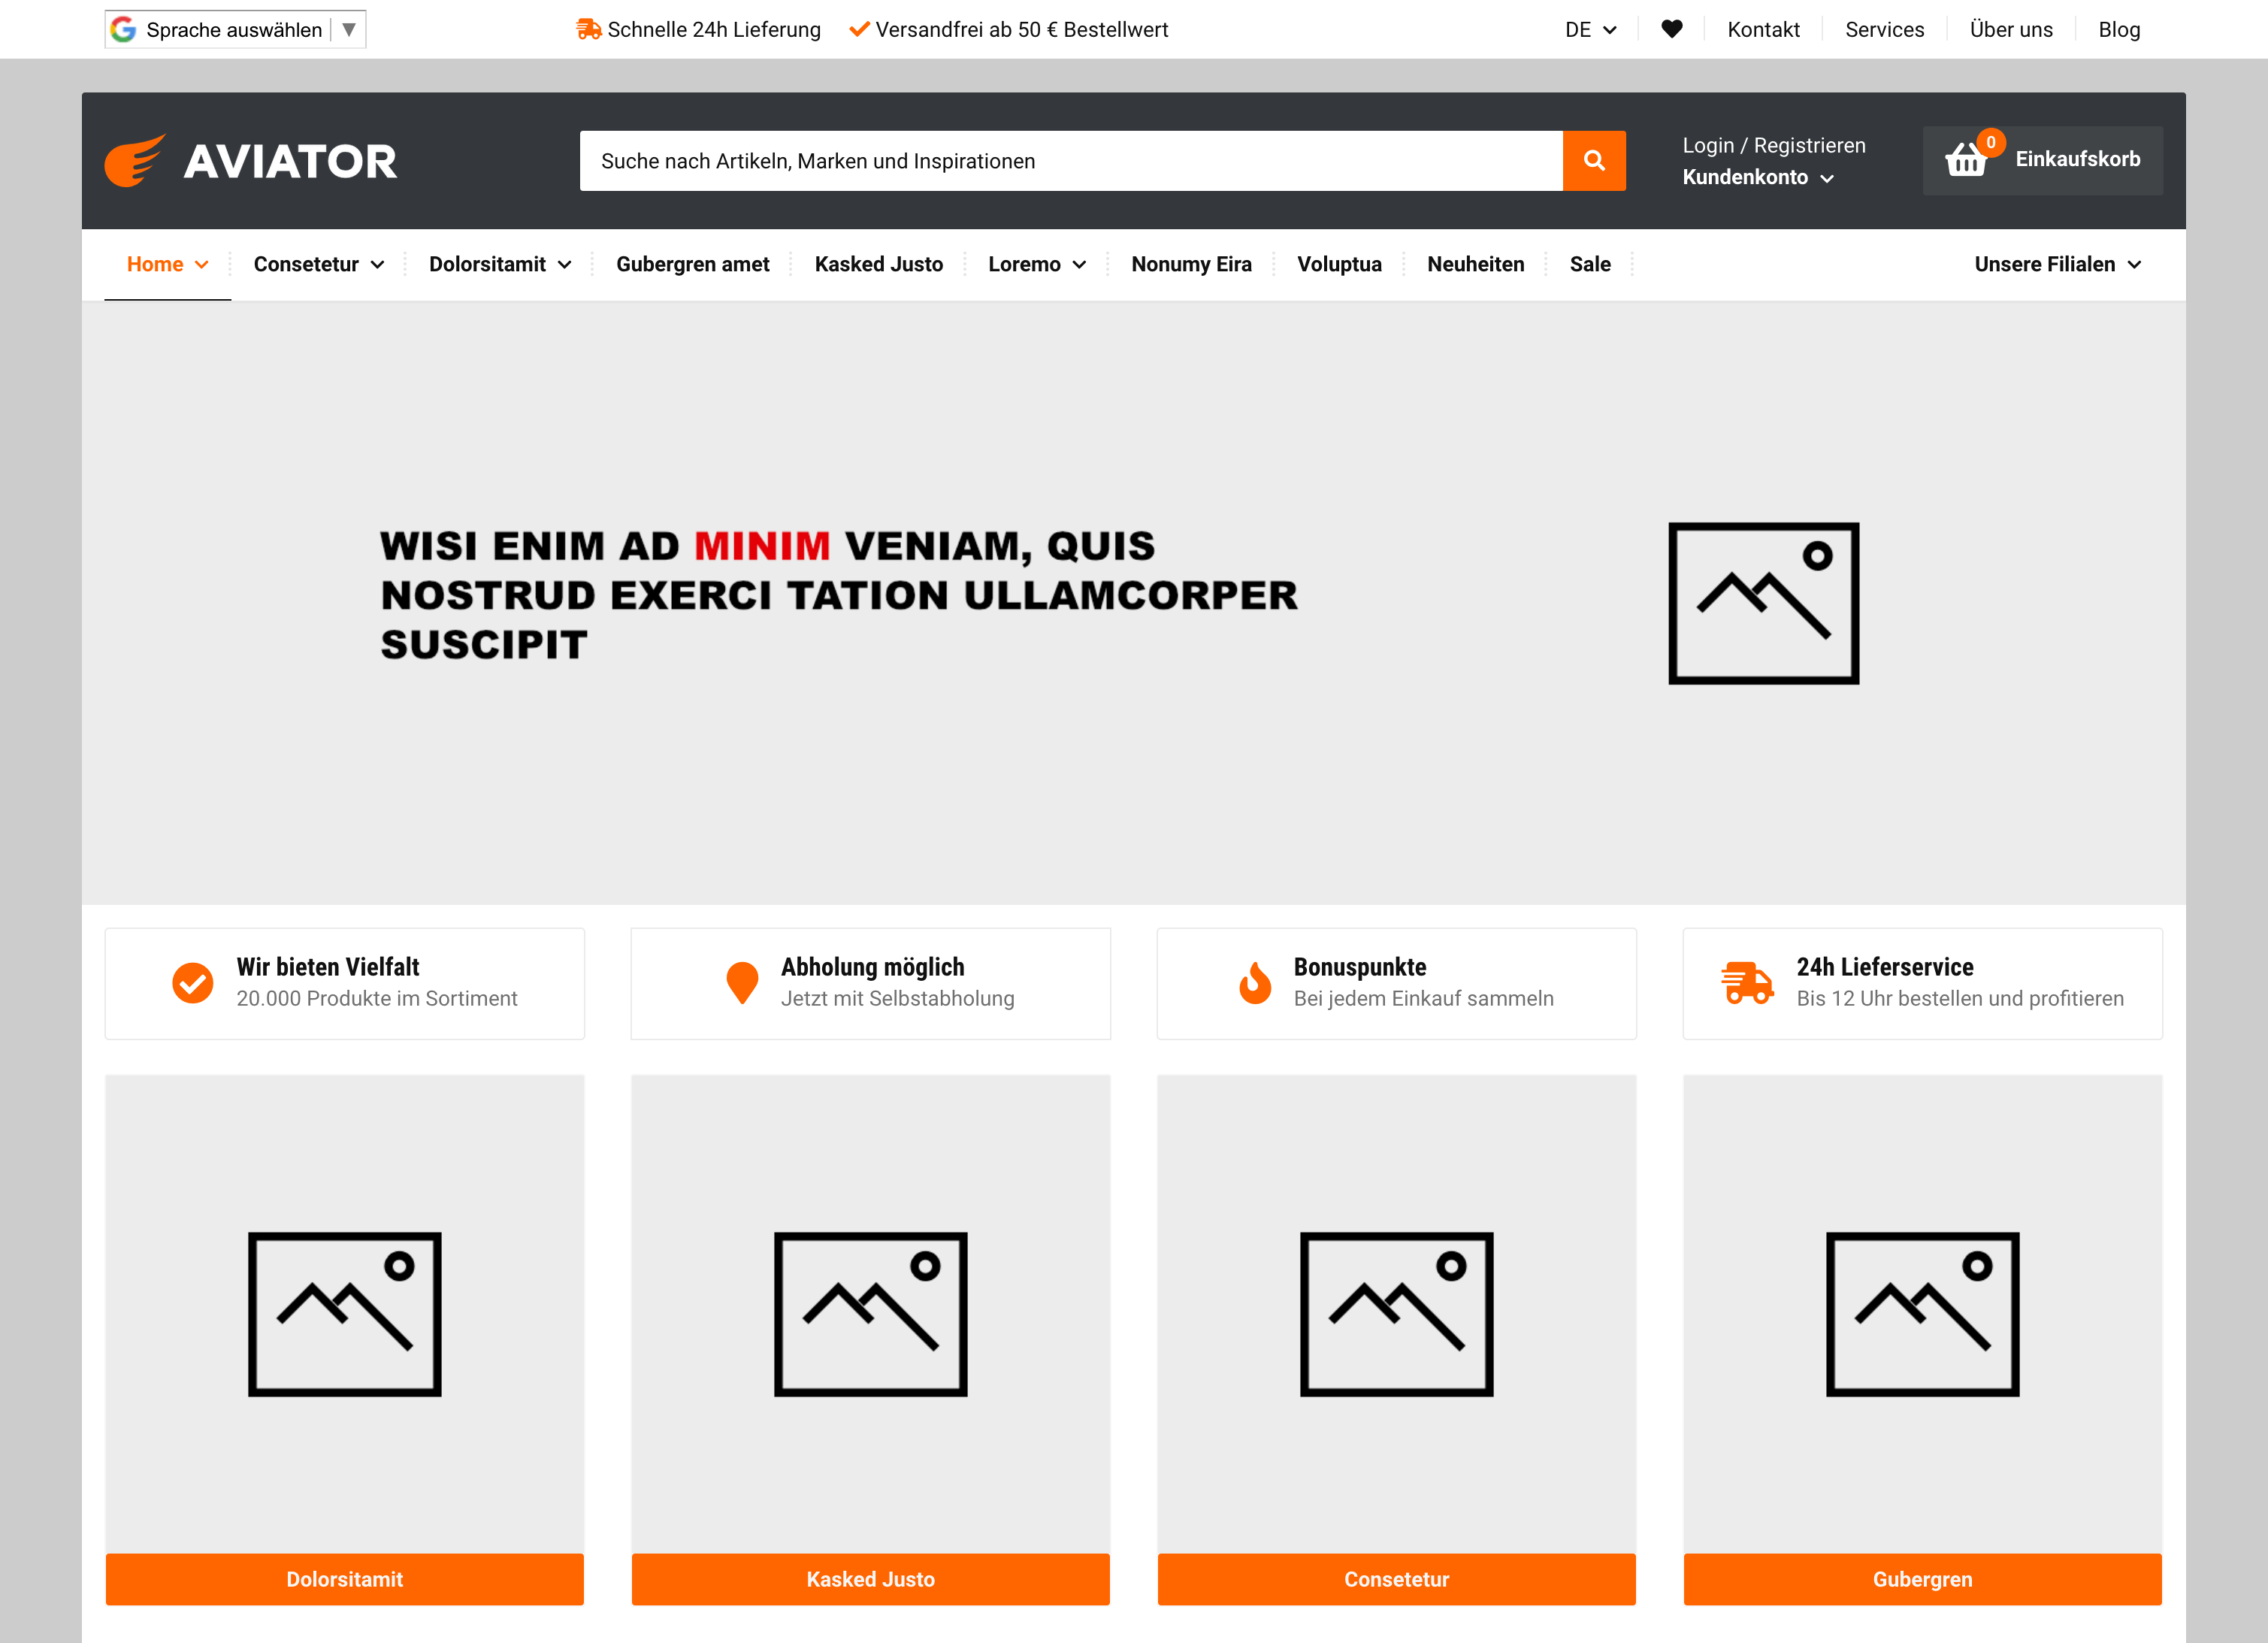Click the Google logo in language selector
The image size is (2268, 1643).
124,29
